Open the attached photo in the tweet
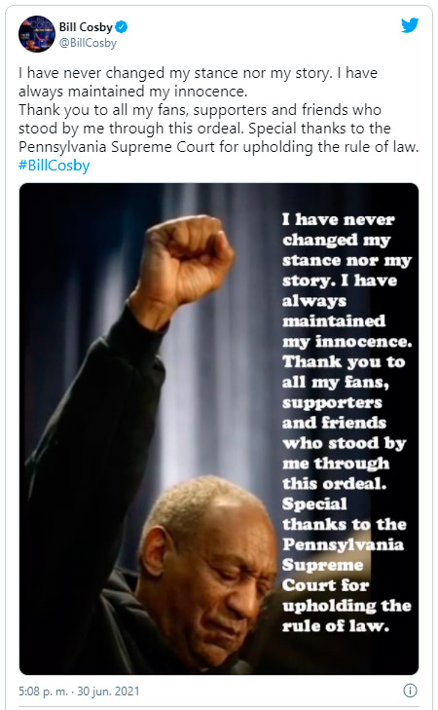438x710 pixels. point(219,429)
